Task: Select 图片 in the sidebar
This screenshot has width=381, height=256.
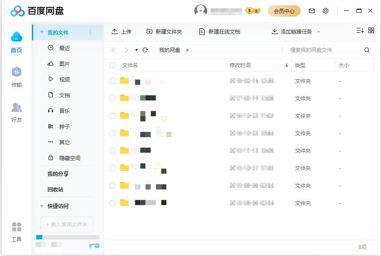Action: [64, 64]
